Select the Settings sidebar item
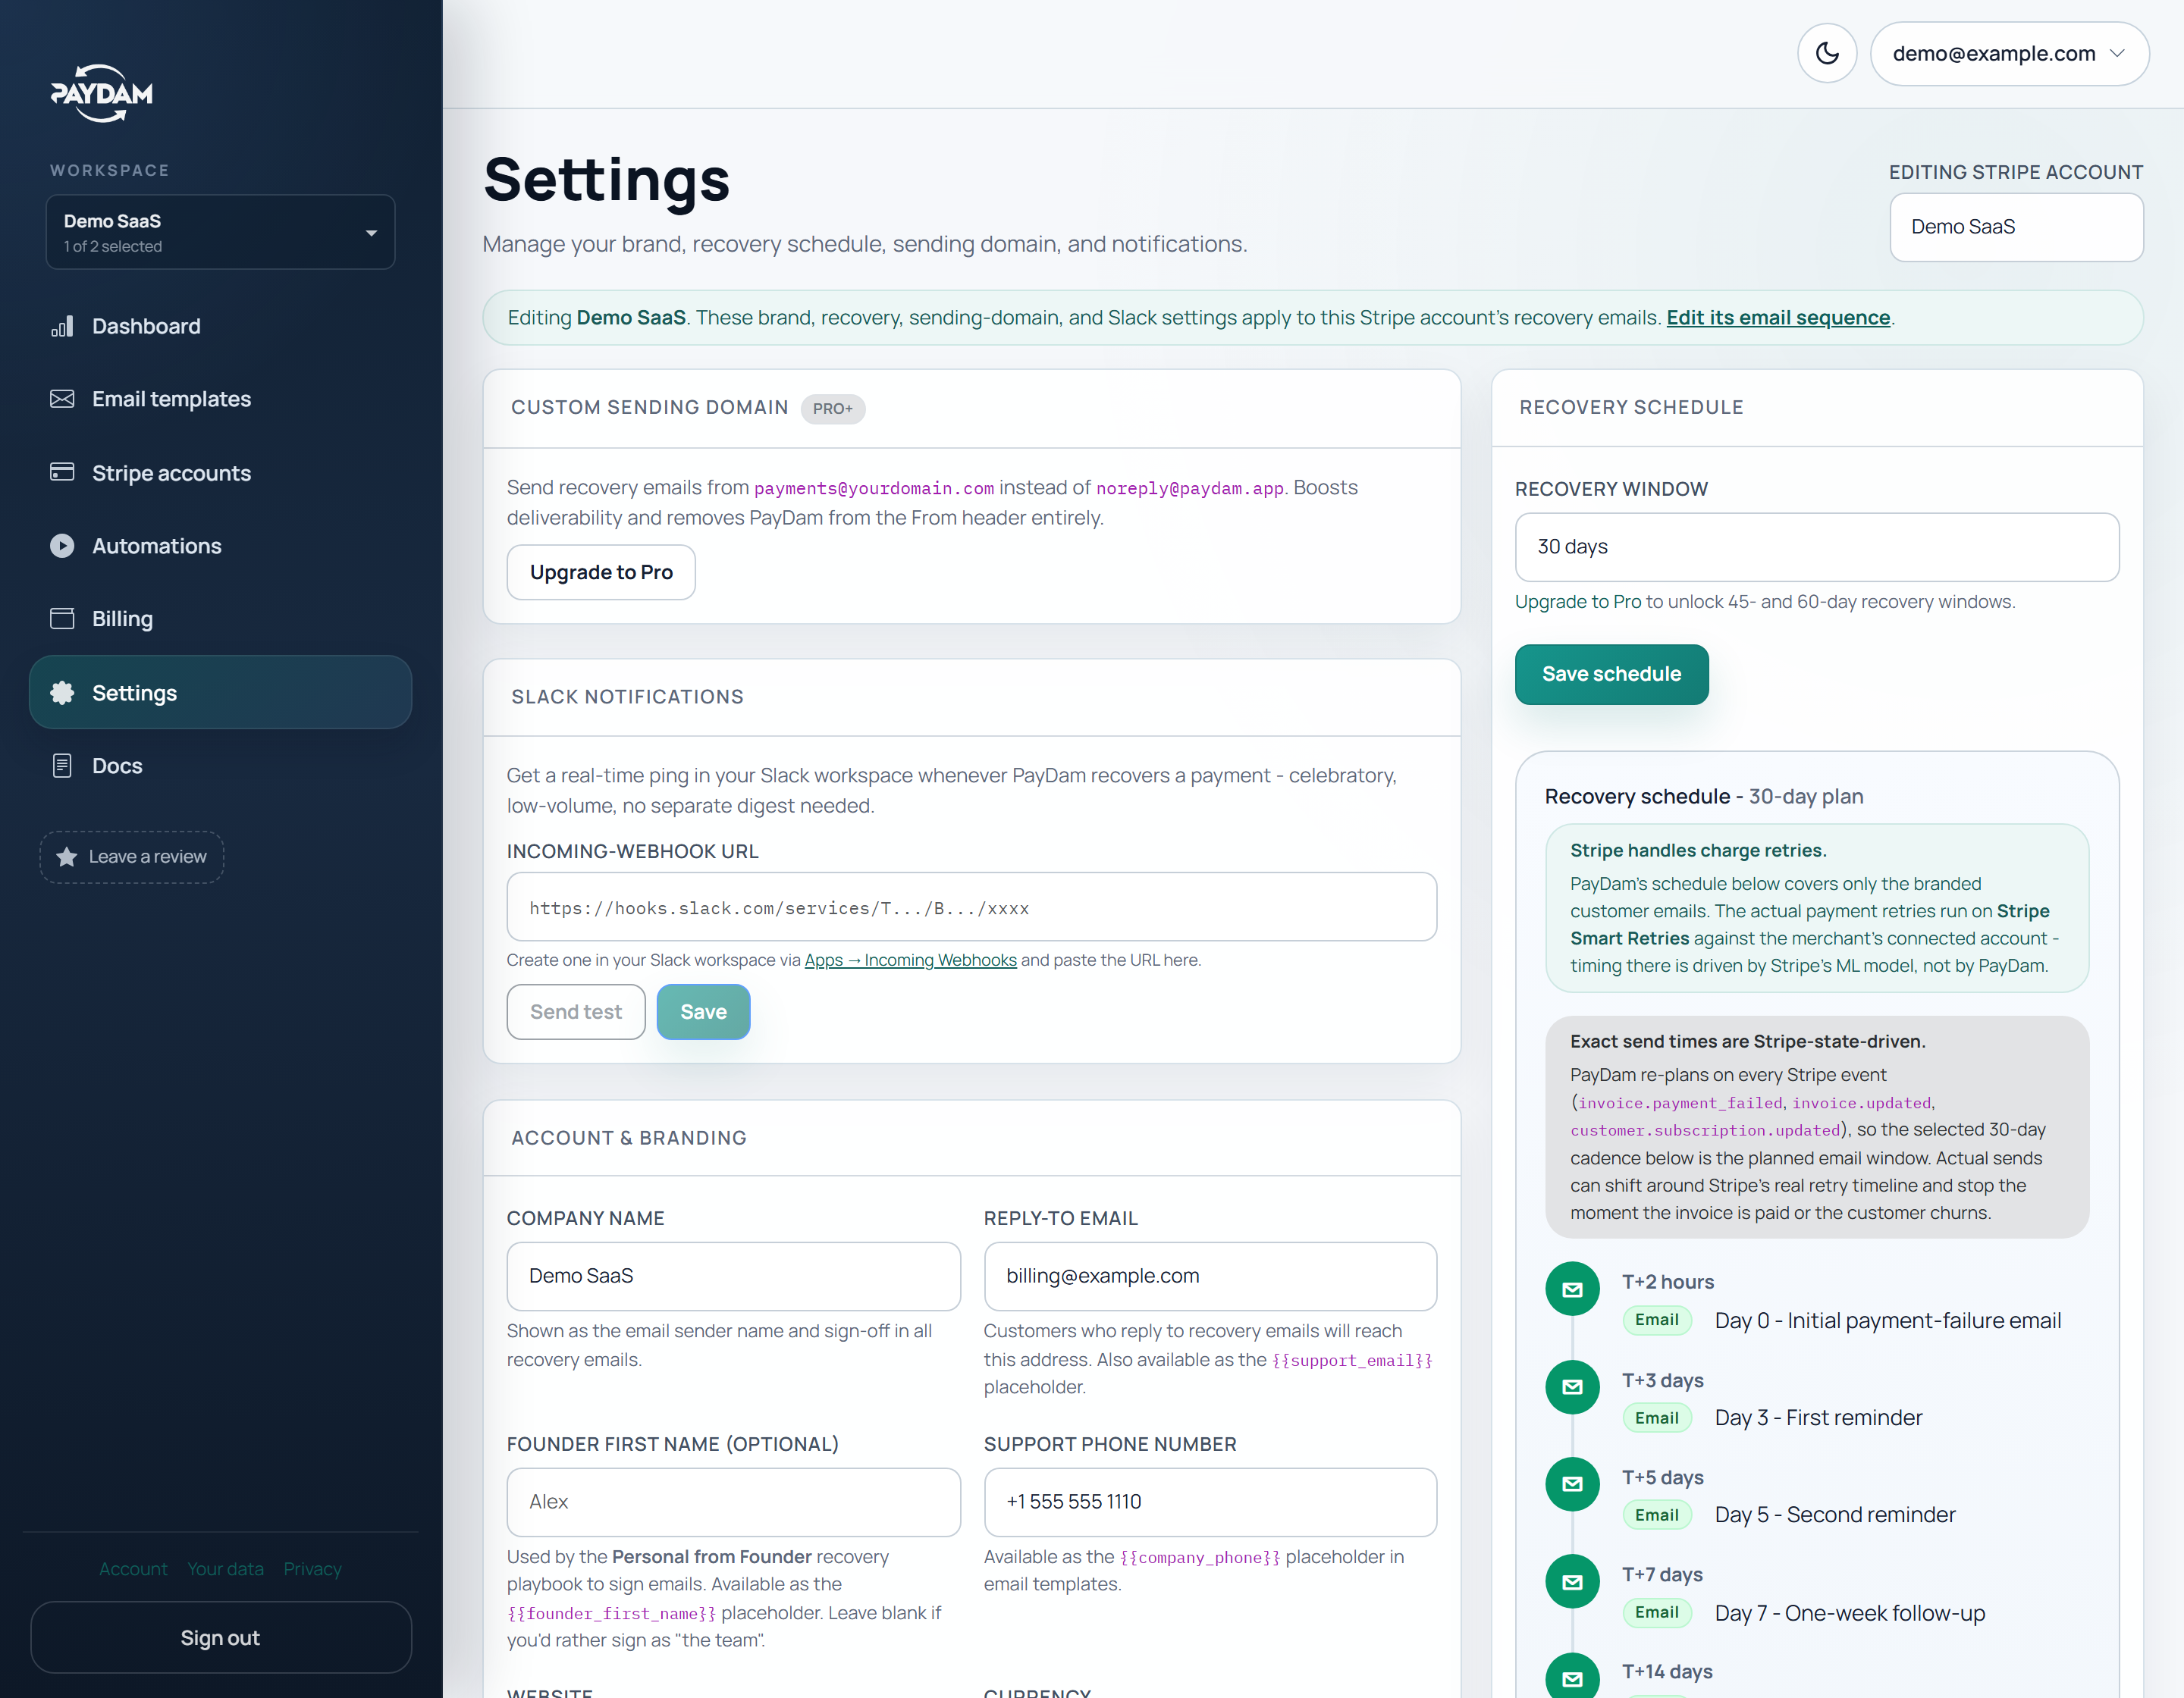Screen dimensions: 2184x1698 (220, 693)
